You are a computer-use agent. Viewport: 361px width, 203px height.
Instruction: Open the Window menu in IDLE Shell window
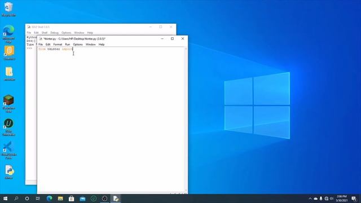(79, 33)
